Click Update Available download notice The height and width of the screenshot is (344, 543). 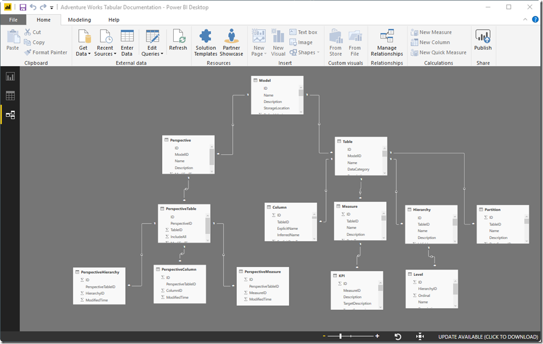tap(488, 337)
